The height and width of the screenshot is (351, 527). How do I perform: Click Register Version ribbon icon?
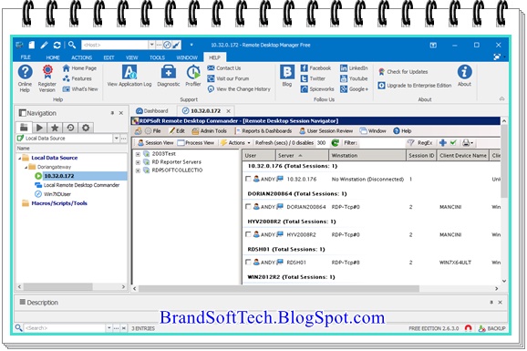47,78
